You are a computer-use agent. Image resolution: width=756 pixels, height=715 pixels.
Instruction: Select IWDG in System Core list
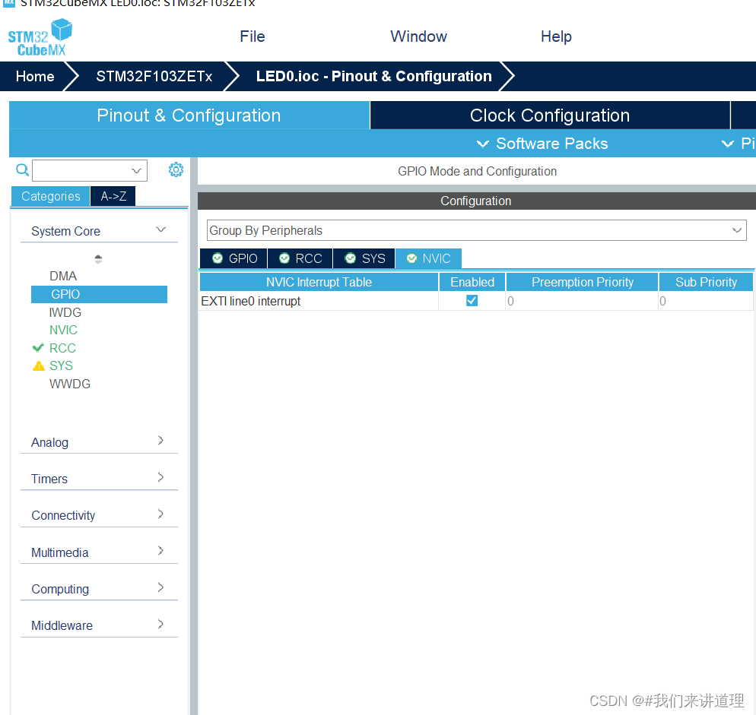click(x=65, y=313)
